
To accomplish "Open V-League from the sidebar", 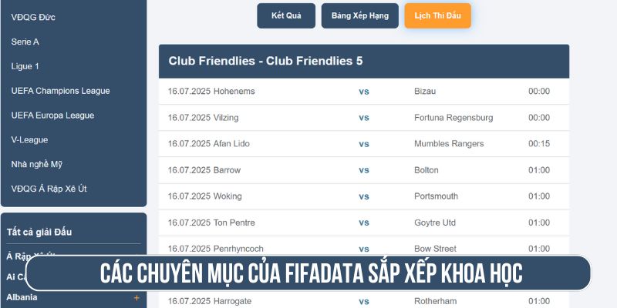I will tap(29, 140).
